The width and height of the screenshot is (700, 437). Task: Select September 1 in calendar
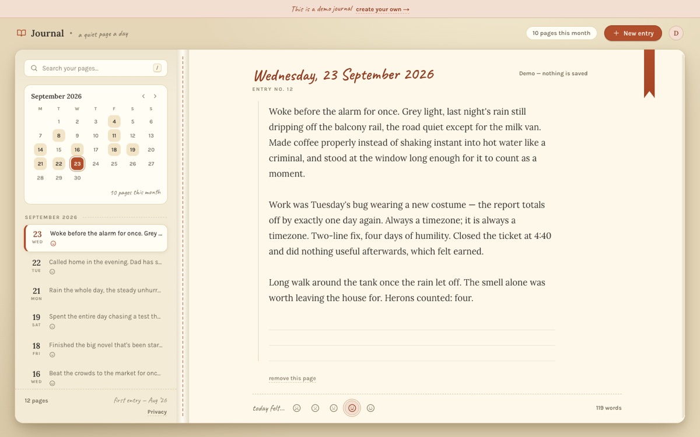click(59, 122)
